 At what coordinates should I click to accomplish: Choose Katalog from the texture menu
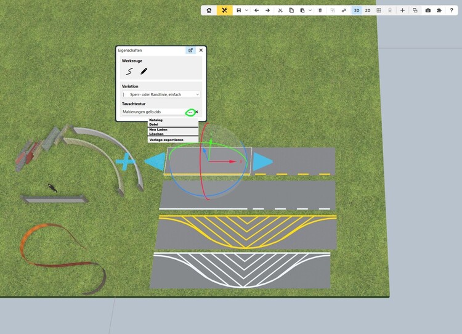(x=156, y=120)
